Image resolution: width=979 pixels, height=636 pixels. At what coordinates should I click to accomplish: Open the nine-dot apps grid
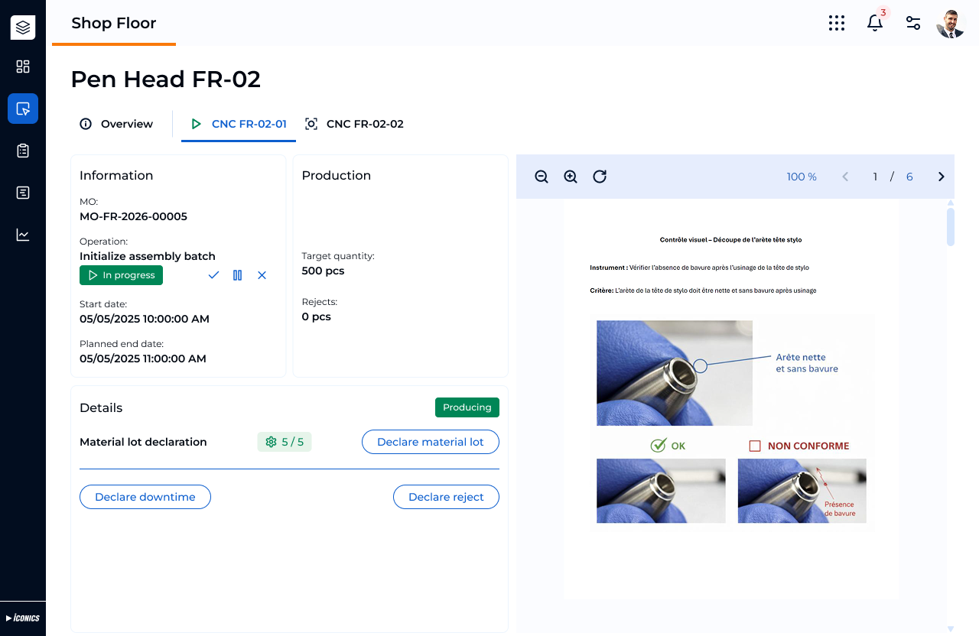[837, 23]
